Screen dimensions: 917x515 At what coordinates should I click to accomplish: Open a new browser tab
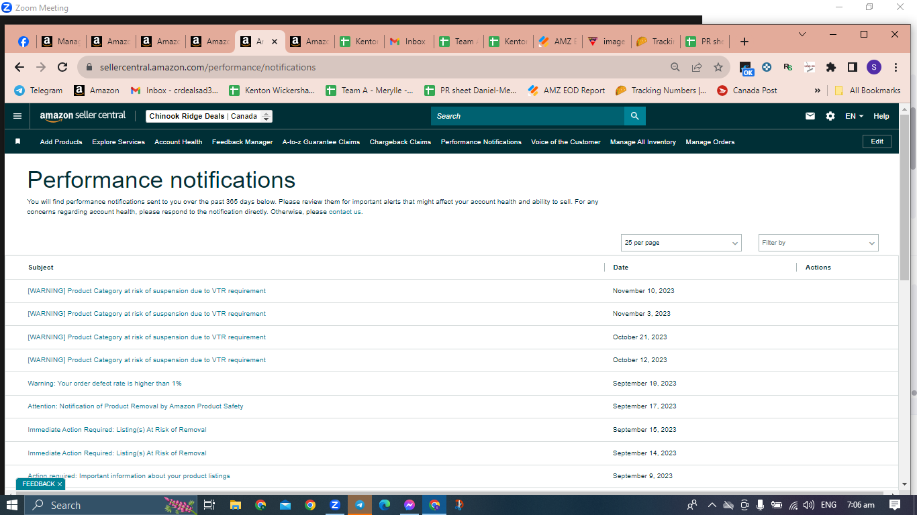[x=744, y=42]
